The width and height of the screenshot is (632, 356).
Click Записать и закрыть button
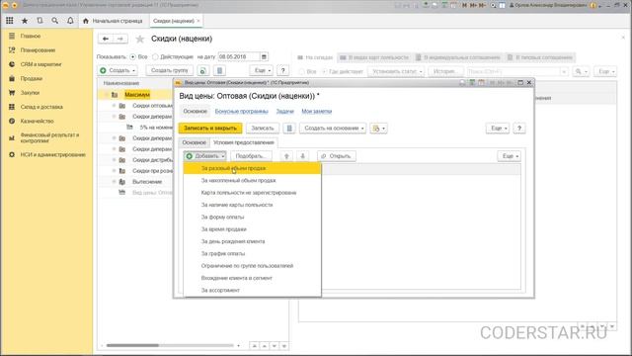point(210,129)
